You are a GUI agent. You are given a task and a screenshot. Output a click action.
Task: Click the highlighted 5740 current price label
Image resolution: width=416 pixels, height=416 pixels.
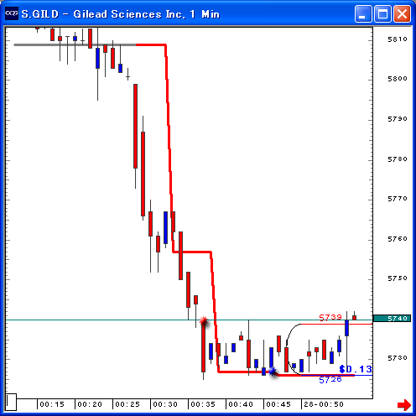pos(392,319)
